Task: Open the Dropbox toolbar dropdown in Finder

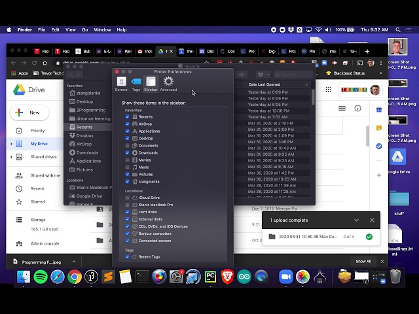Action: tap(263, 75)
